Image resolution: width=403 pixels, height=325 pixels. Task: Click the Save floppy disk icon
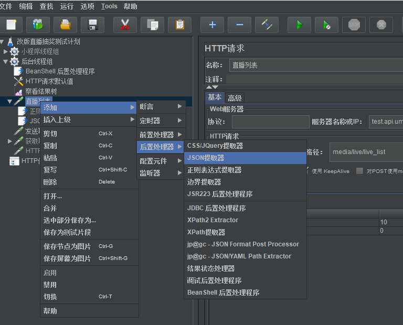(x=92, y=25)
